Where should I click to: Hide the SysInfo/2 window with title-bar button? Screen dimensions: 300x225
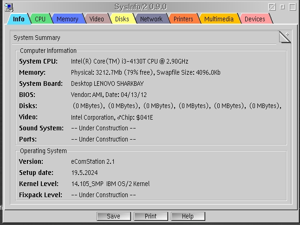[272, 7]
